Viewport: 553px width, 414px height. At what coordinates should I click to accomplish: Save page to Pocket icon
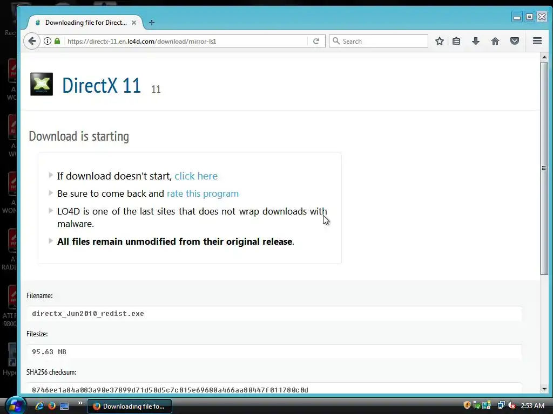(515, 41)
